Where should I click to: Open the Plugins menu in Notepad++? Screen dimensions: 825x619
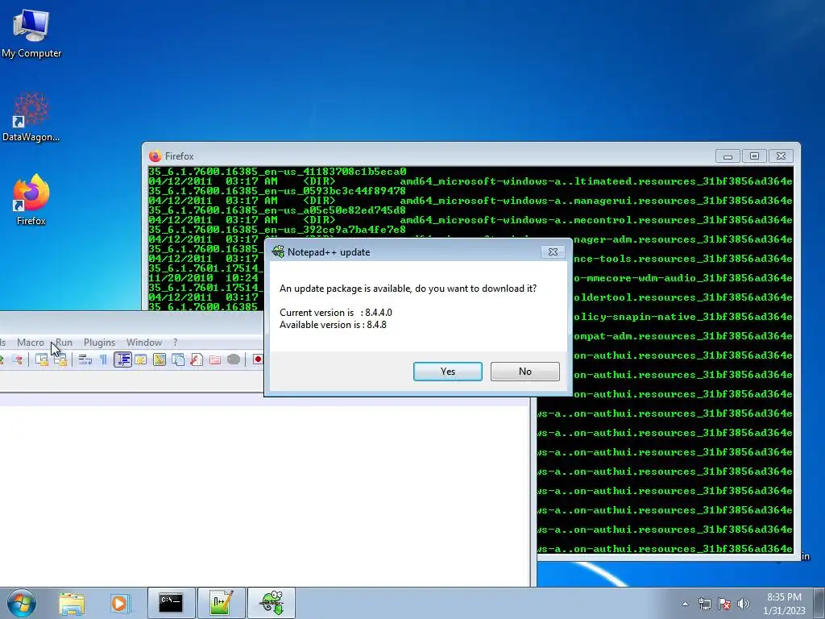pyautogui.click(x=99, y=342)
